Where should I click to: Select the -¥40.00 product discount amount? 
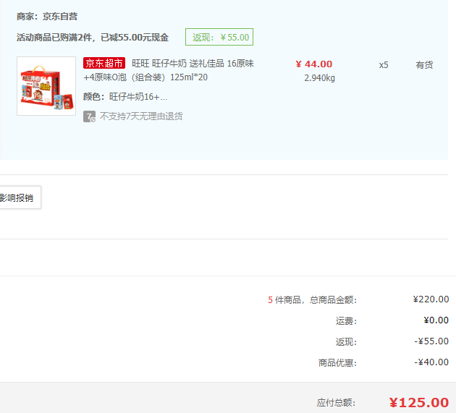point(431,362)
